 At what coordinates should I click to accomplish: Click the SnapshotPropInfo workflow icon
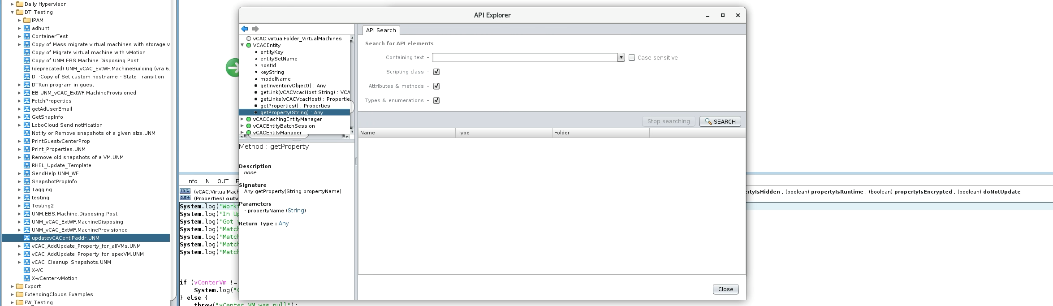click(x=26, y=181)
